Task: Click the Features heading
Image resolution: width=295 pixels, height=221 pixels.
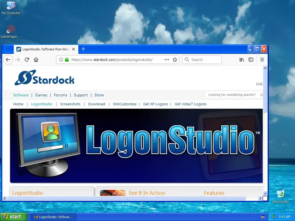Action: (214, 193)
